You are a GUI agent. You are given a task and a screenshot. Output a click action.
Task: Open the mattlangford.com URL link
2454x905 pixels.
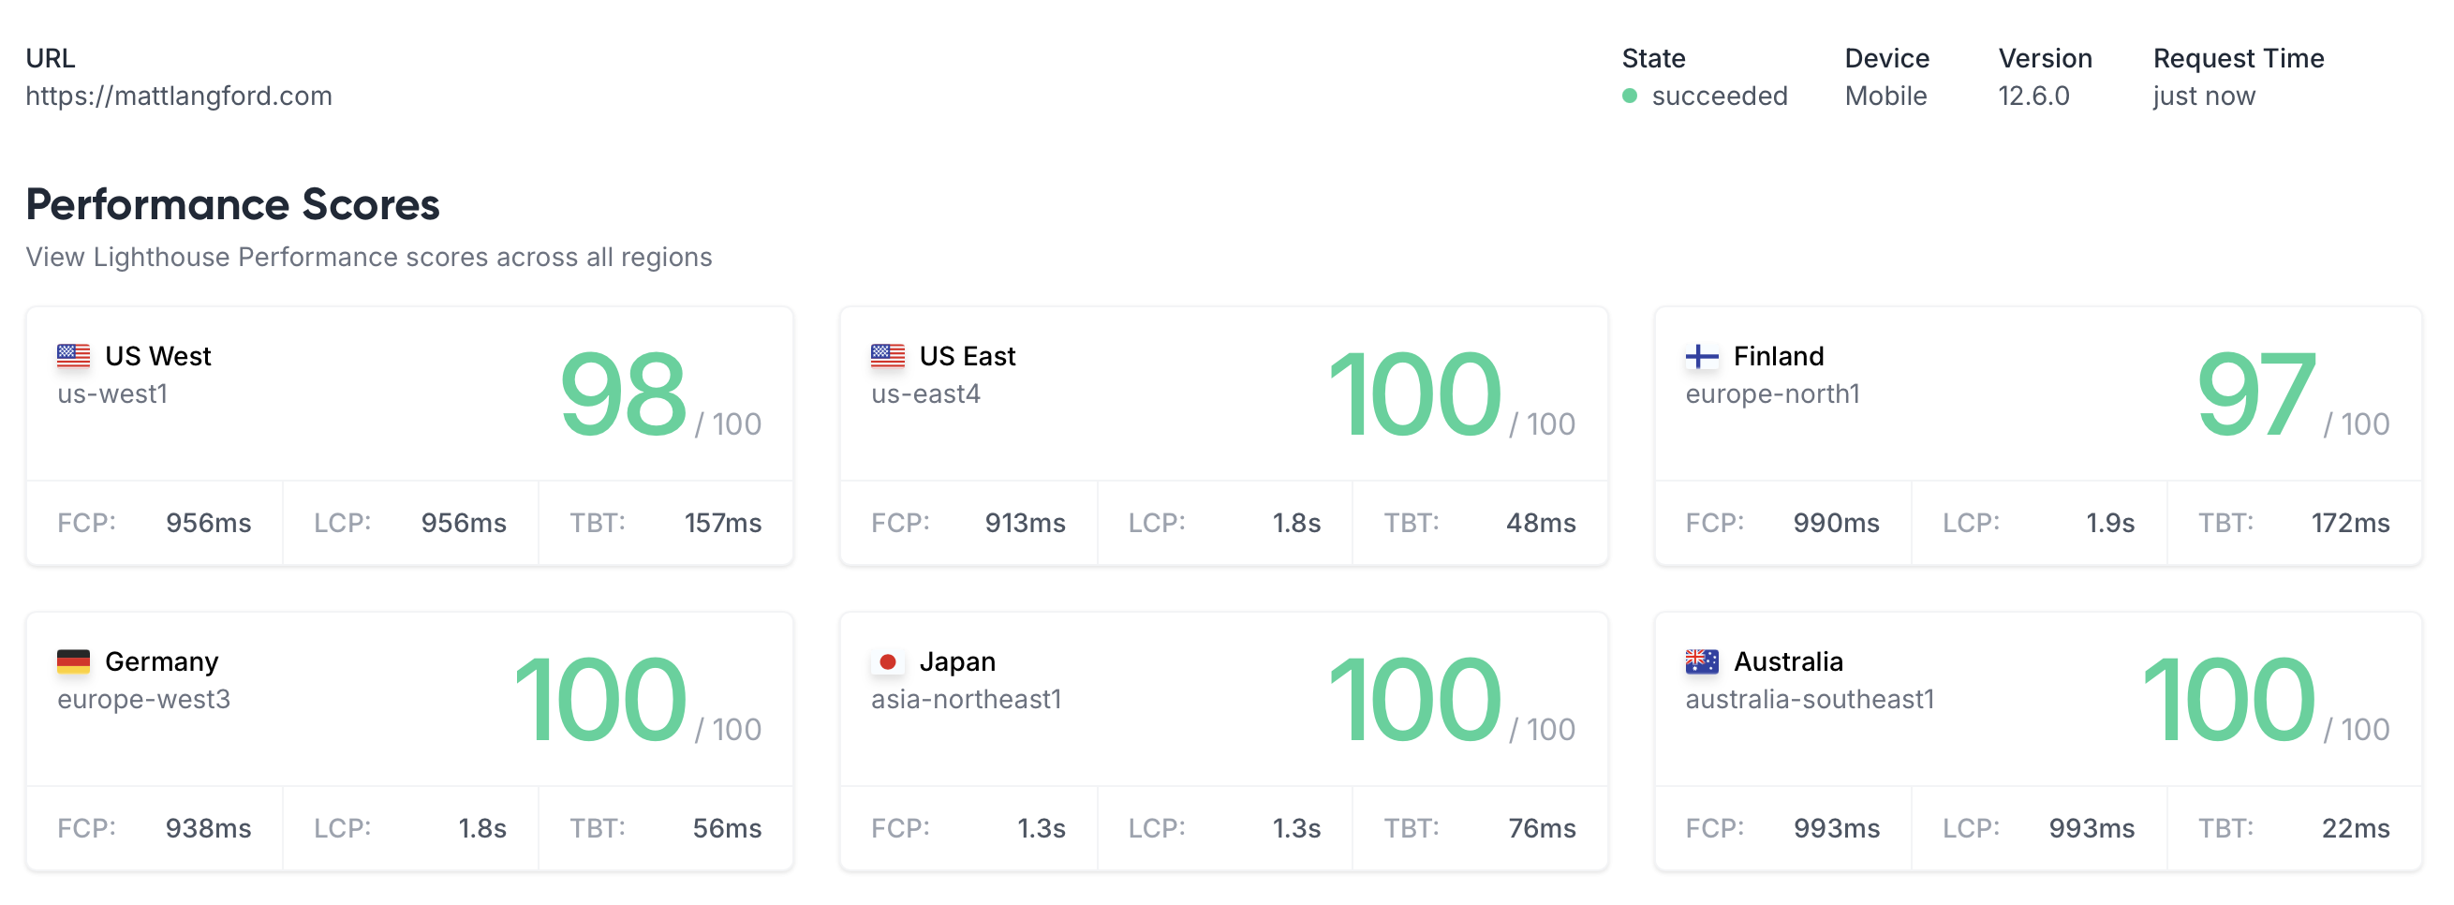pyautogui.click(x=178, y=96)
